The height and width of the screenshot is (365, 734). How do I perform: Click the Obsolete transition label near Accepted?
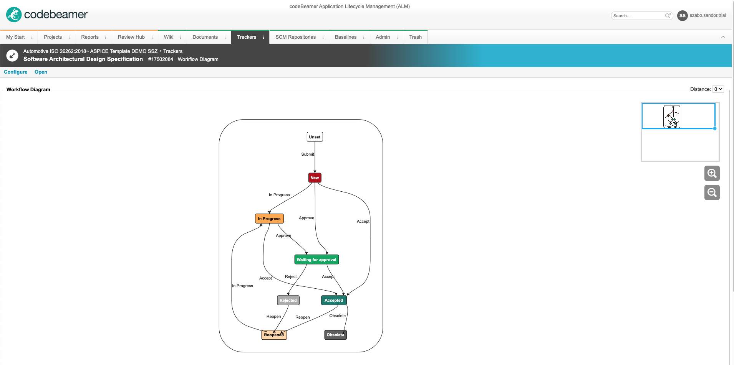pyautogui.click(x=338, y=316)
